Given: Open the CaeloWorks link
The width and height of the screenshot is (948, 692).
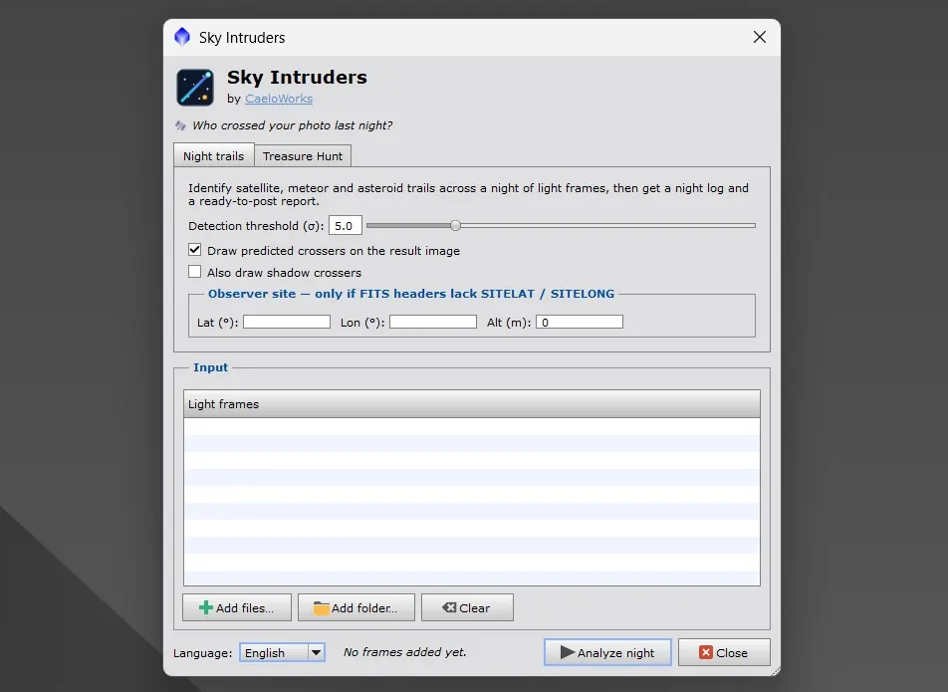Looking at the screenshot, I should tap(279, 99).
